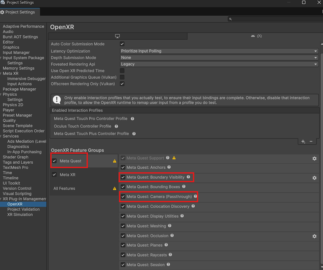Select Oculus Touch Controller Profile entry

click(83, 126)
